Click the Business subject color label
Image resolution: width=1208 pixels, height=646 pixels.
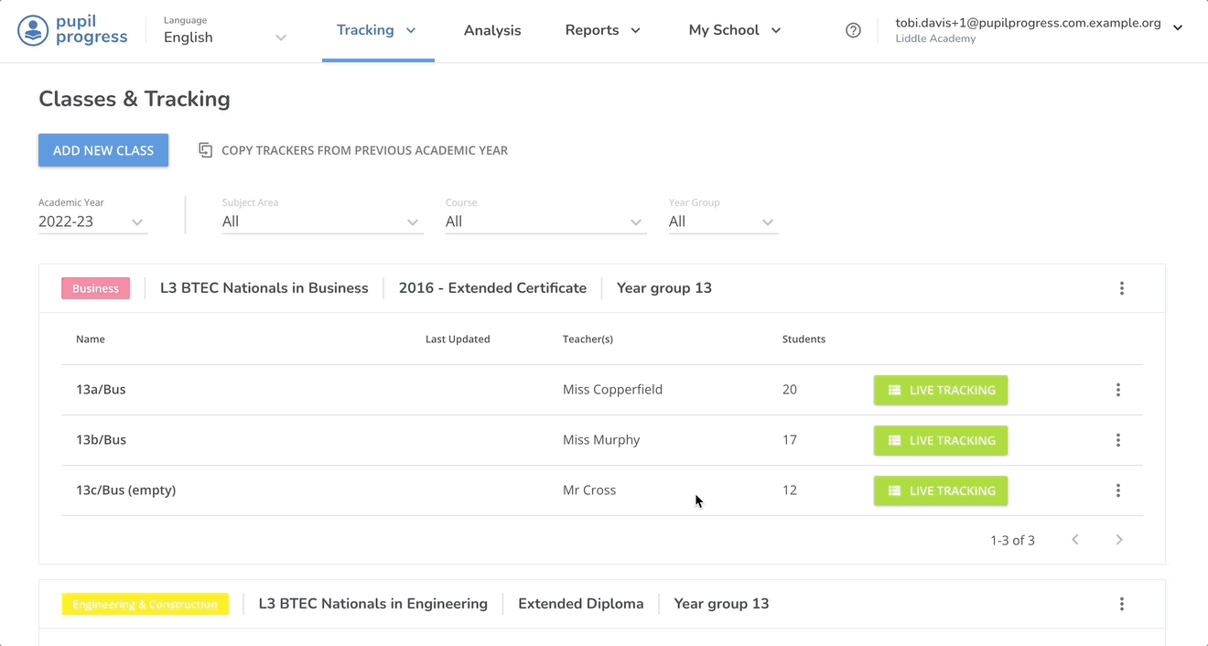point(95,287)
